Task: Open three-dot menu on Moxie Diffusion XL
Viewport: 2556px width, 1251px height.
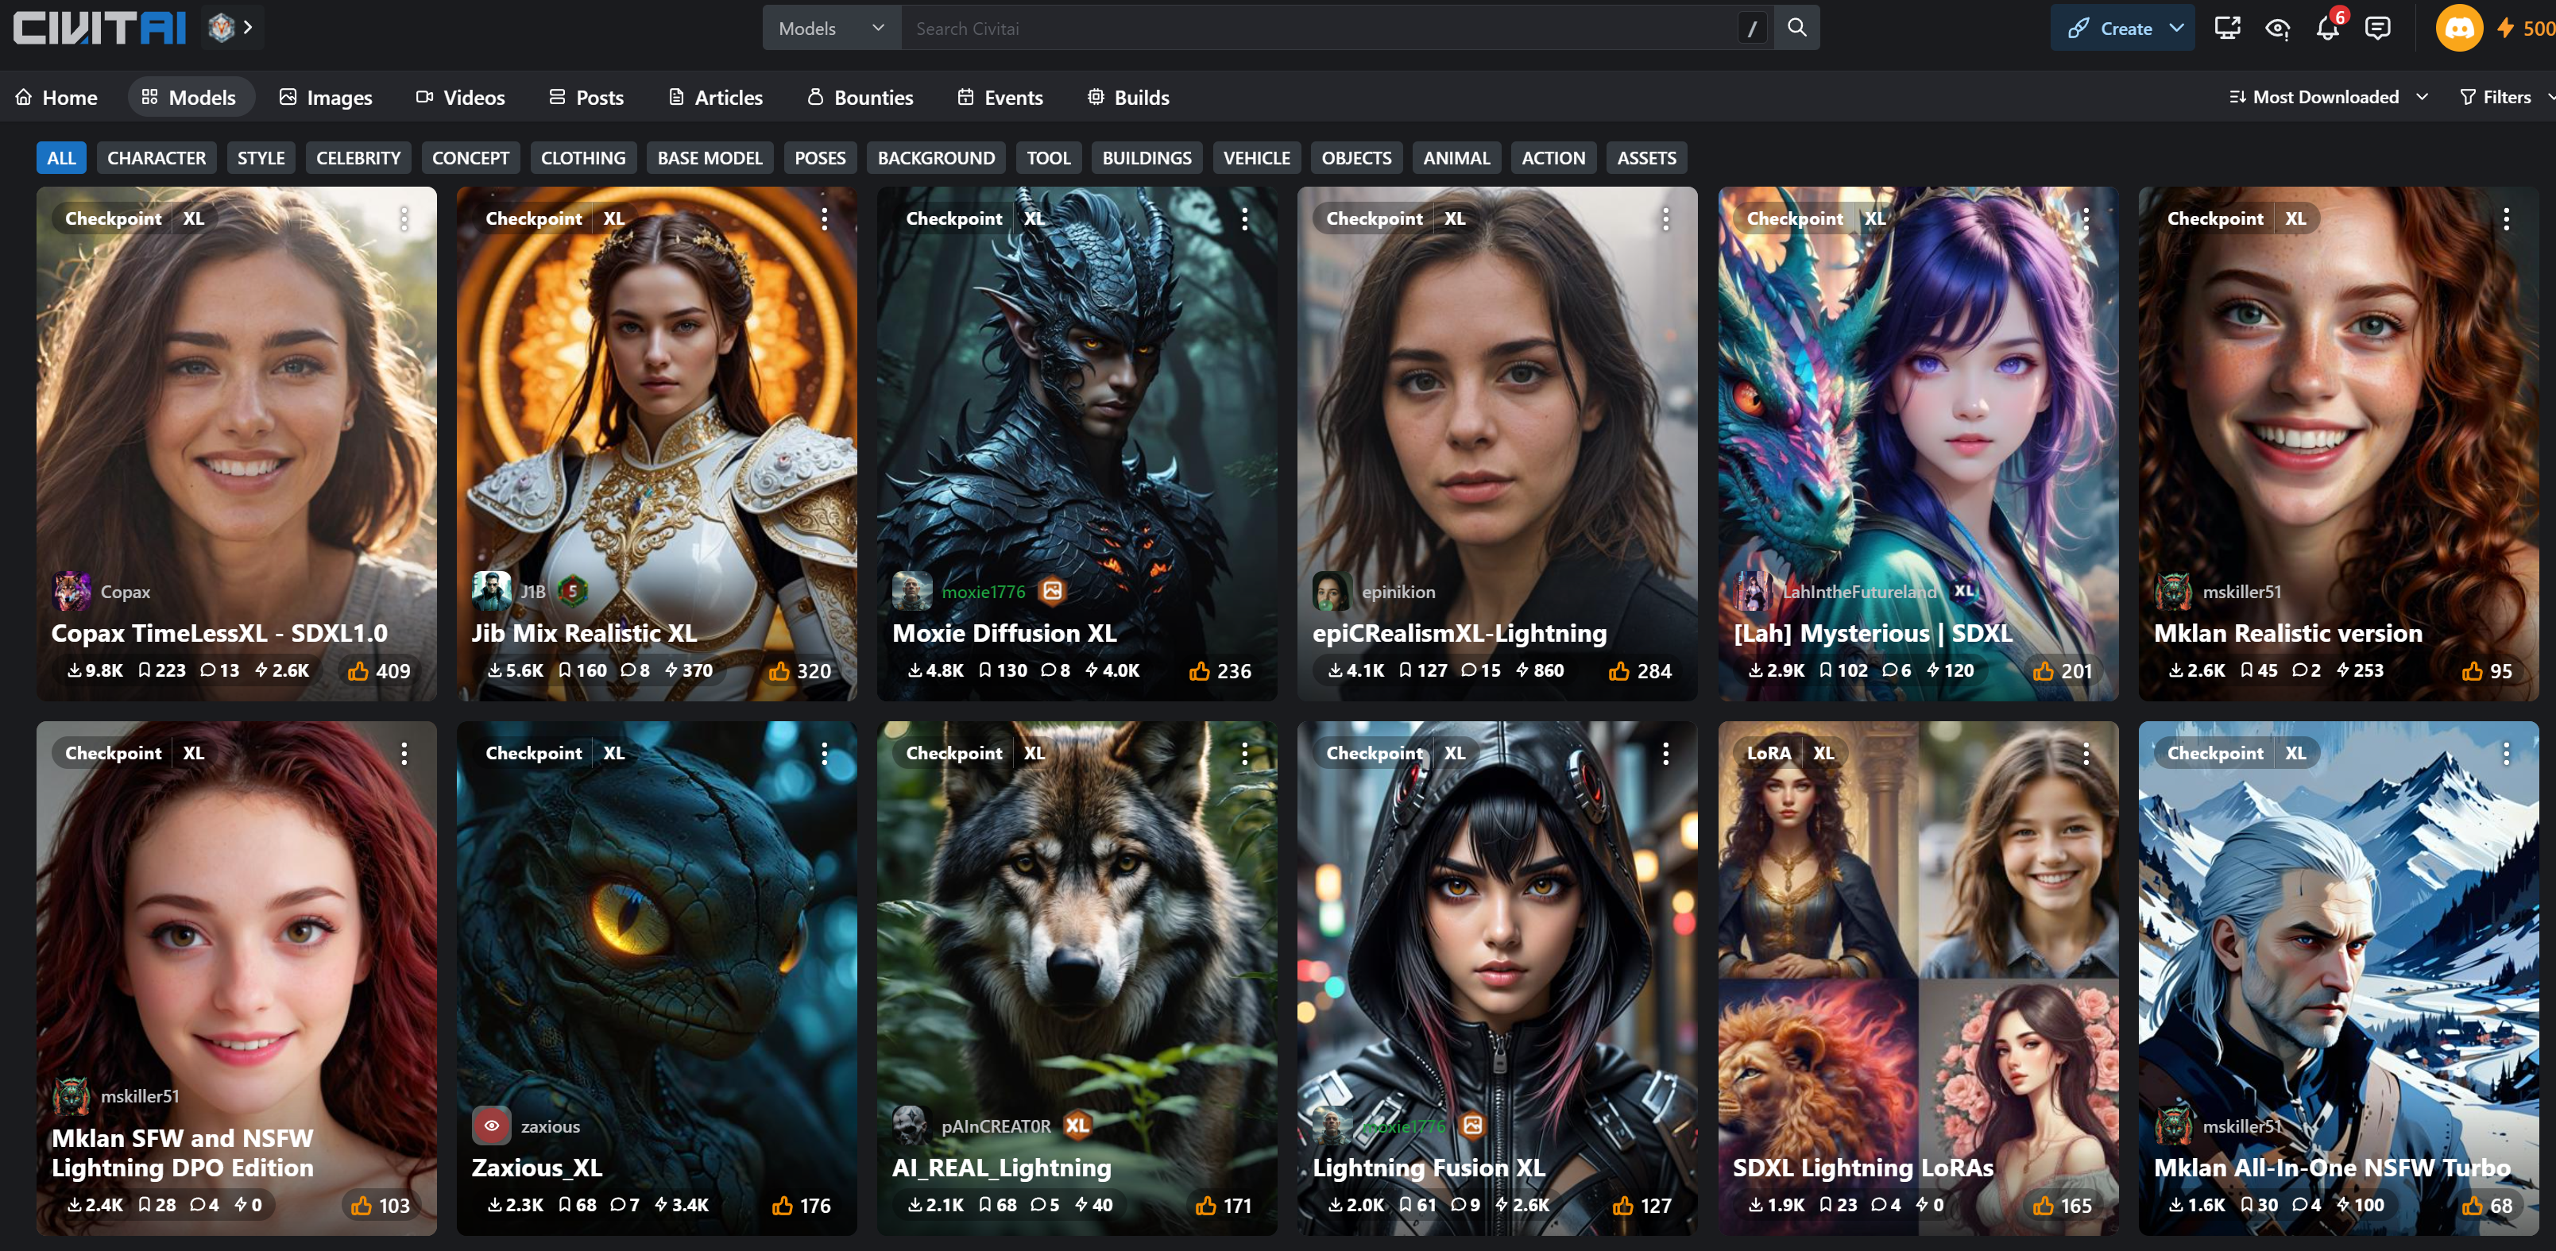Action: click(1244, 219)
